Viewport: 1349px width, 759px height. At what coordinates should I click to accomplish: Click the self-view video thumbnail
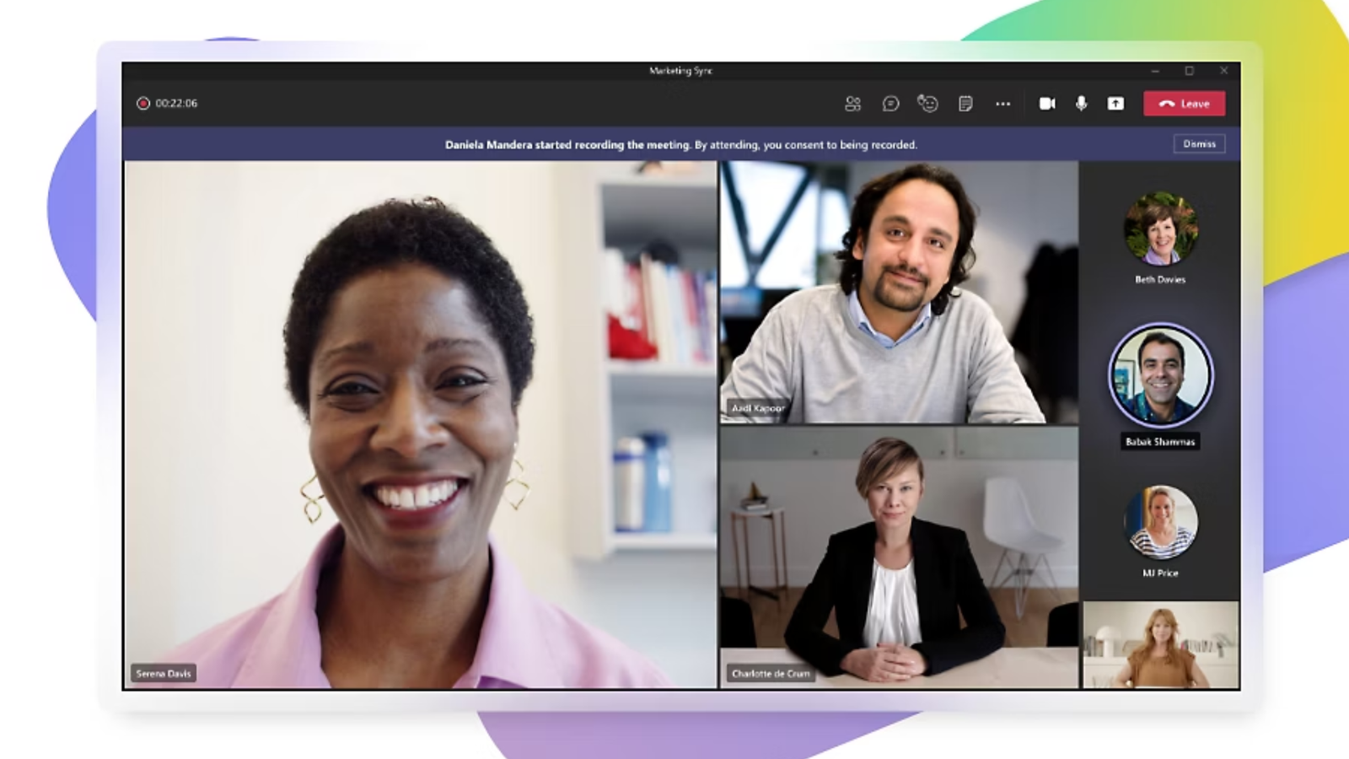point(1160,644)
